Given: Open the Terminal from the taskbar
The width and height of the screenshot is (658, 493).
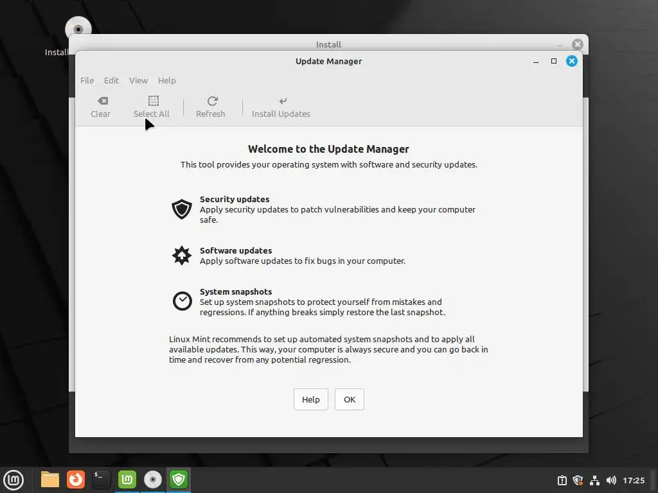Looking at the screenshot, I should pyautogui.click(x=101, y=480).
